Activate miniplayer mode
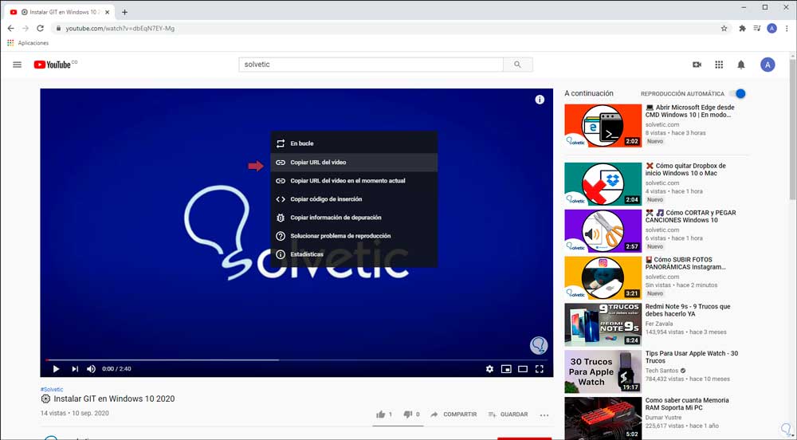This screenshot has width=797, height=440. pos(506,369)
